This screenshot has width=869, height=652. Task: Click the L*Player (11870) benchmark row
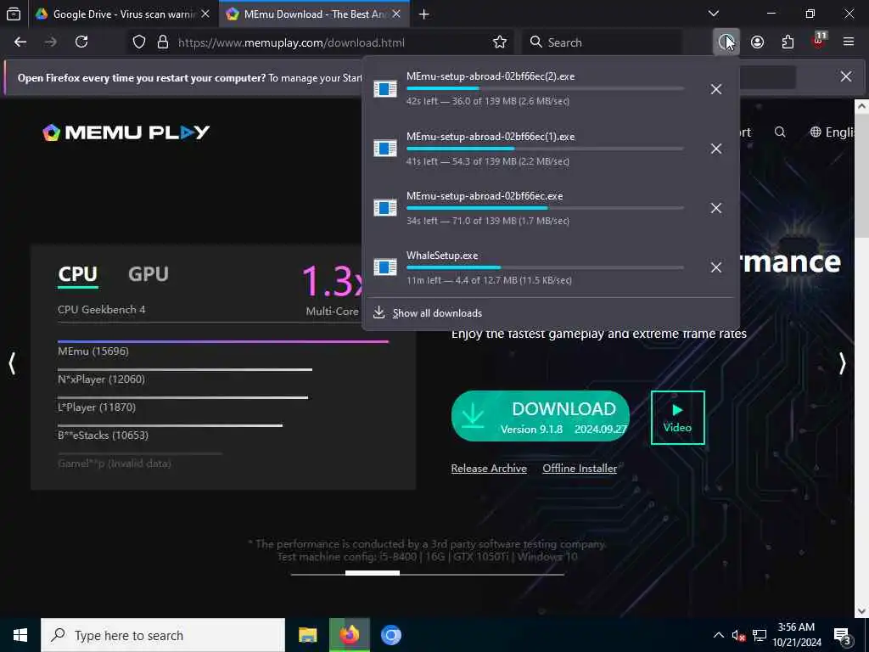click(x=182, y=405)
